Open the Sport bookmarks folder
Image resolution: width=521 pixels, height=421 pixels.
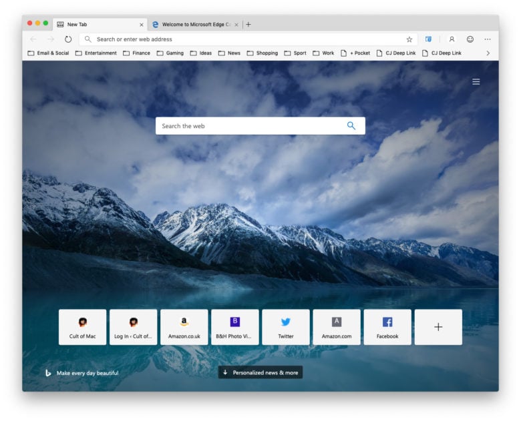[x=295, y=53]
